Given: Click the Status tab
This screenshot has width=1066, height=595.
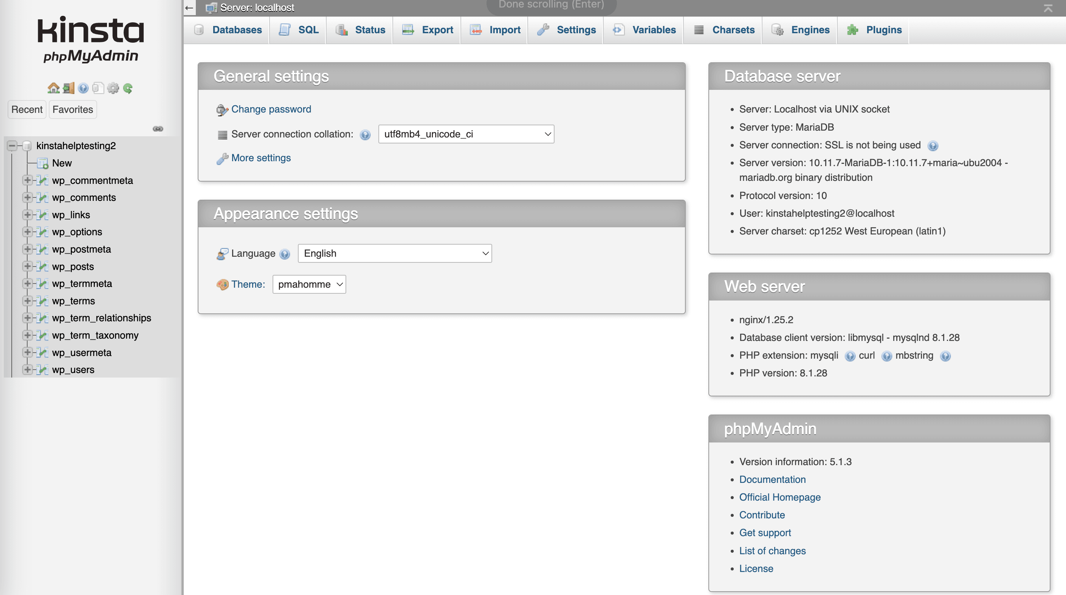Looking at the screenshot, I should coord(369,29).
